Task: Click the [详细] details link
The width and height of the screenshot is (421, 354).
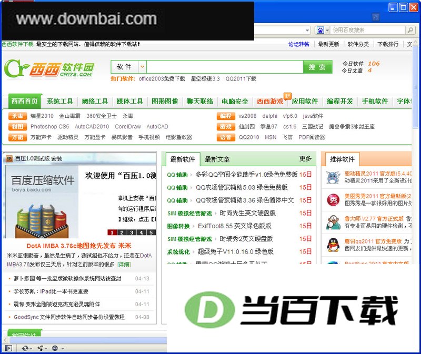Action: tap(124, 265)
